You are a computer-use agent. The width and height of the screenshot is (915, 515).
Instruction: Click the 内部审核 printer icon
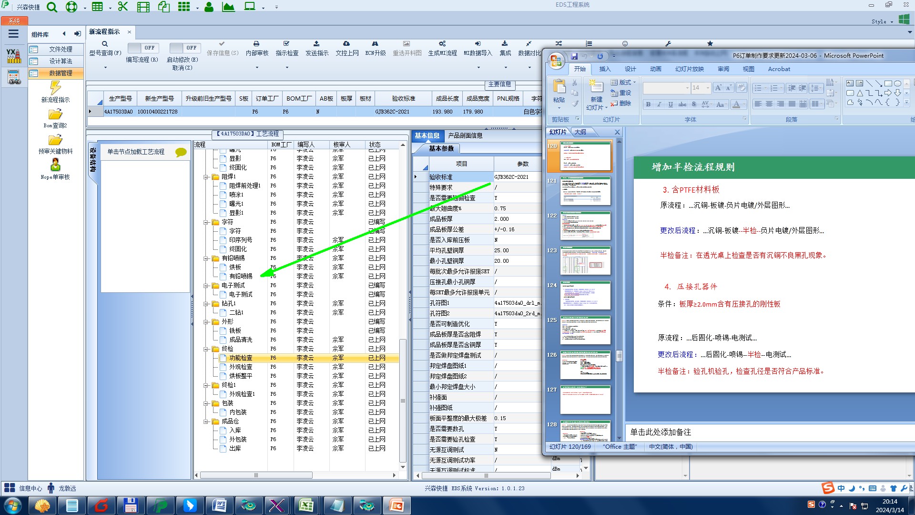[256, 44]
